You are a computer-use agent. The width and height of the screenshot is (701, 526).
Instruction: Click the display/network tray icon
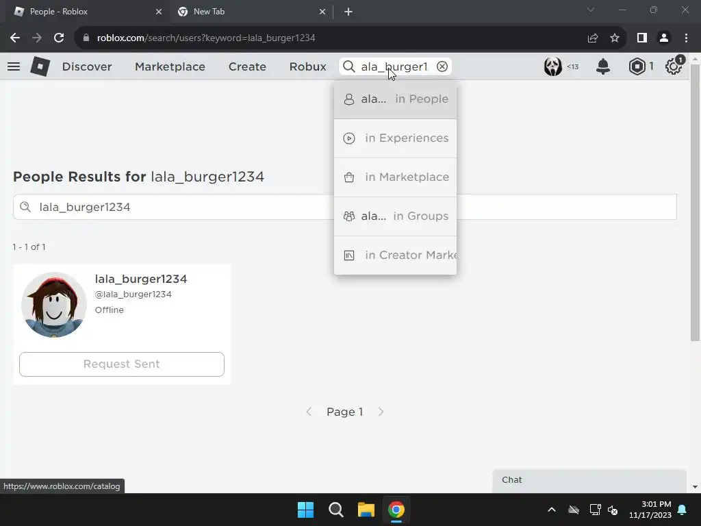pos(595,510)
